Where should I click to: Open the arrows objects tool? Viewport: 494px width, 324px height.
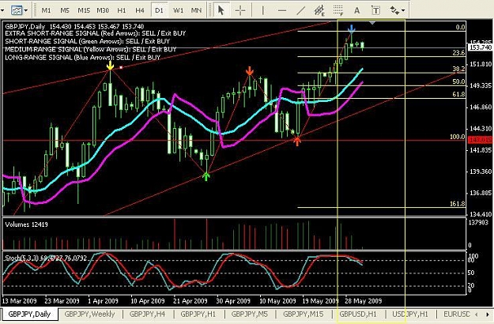tap(394, 10)
